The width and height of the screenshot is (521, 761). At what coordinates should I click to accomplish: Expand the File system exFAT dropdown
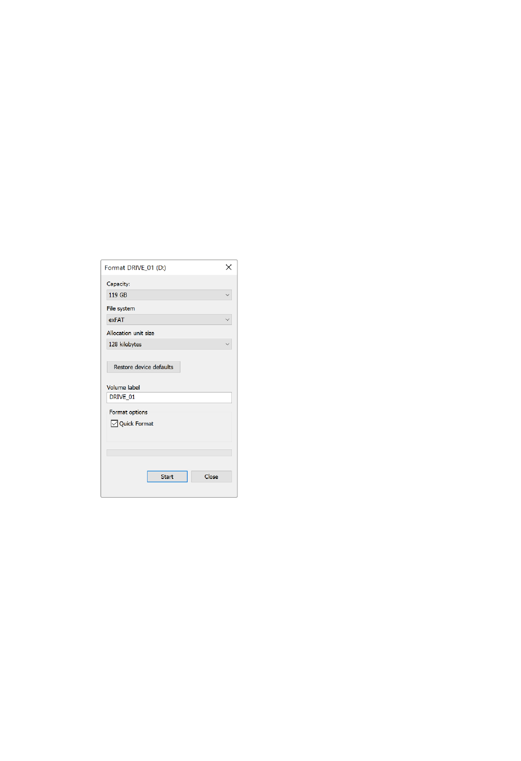(169, 320)
